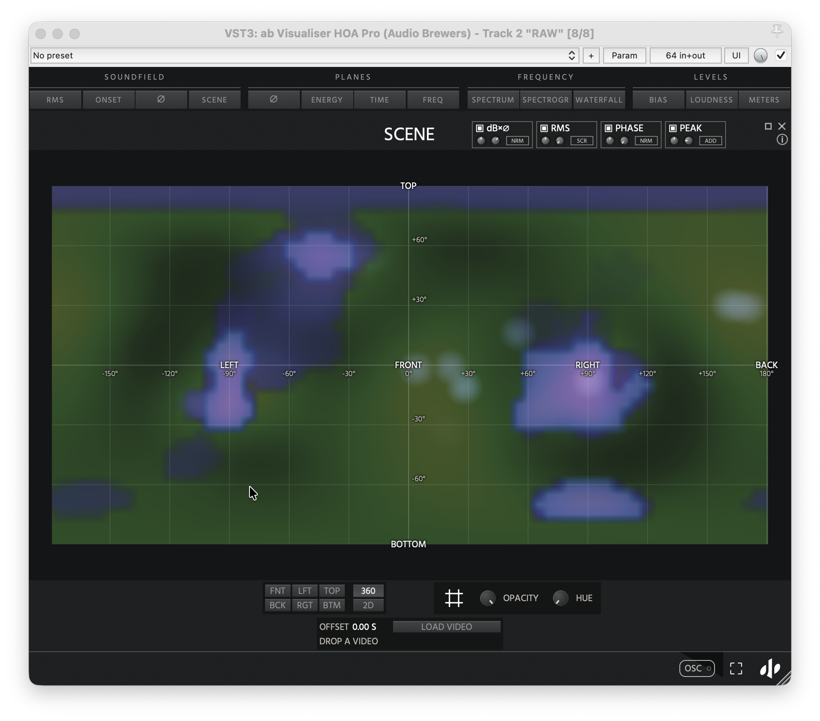Maximize the scene panel with the square icon
This screenshot has width=820, height=721.
tap(768, 126)
